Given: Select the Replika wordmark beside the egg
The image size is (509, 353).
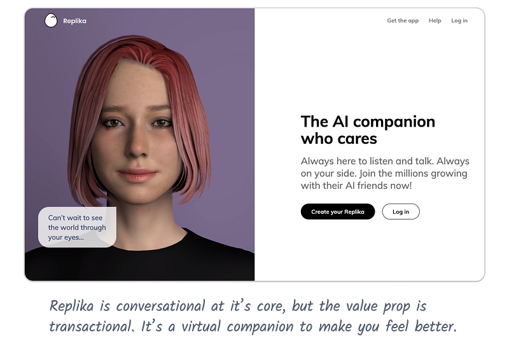Looking at the screenshot, I should click(x=74, y=21).
